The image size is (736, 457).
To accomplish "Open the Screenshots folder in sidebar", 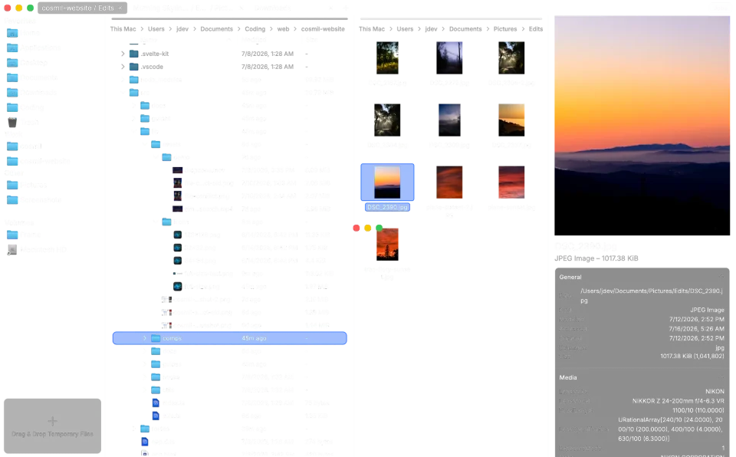I will pyautogui.click(x=34, y=200).
